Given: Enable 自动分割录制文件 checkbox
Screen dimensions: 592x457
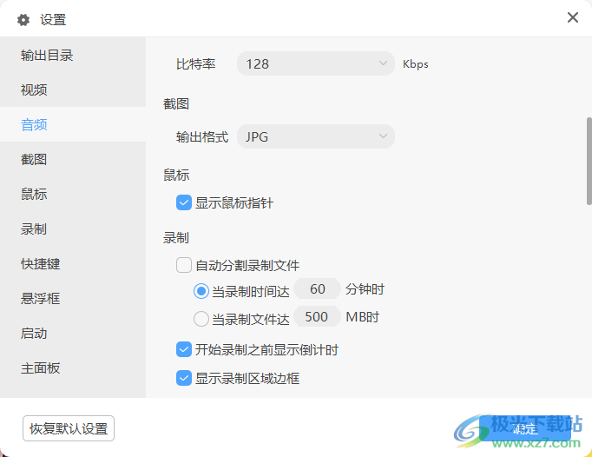Looking at the screenshot, I should point(184,265).
